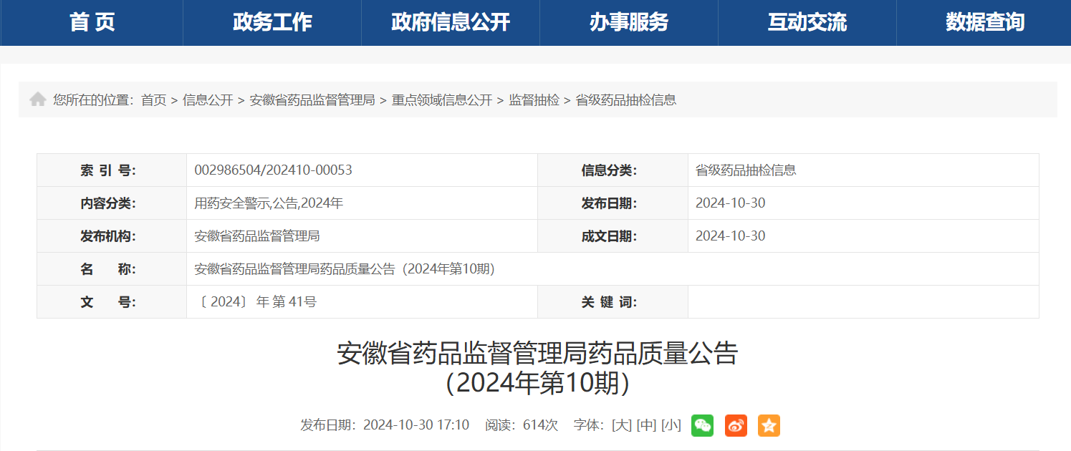This screenshot has height=451, width=1071.
Task: Click content category 用药安全警示,公告,2024年
Action: coord(269,203)
